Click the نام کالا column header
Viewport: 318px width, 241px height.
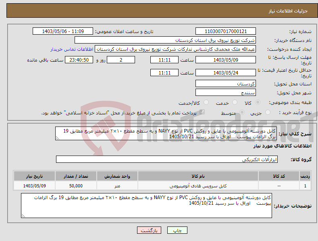tap(198, 176)
